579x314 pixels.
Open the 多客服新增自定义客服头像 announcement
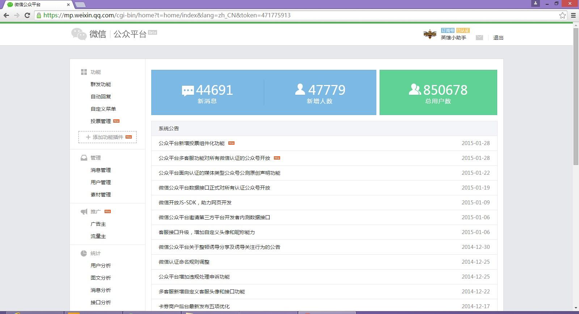tap(202, 292)
